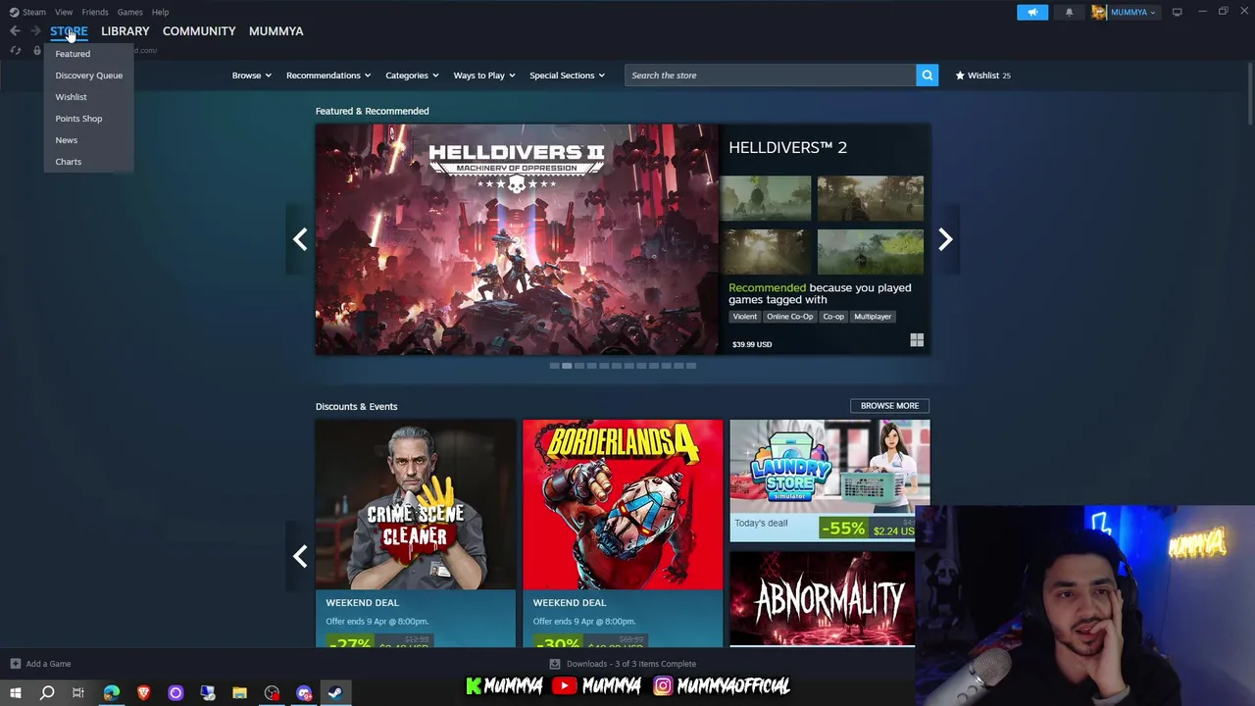Expand the Special Sections dropdown

567,76
